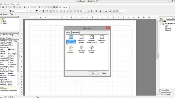This screenshot has height=98, width=175.
Task: Switch to the Templates tab in New Item
Action: [x=75, y=33]
